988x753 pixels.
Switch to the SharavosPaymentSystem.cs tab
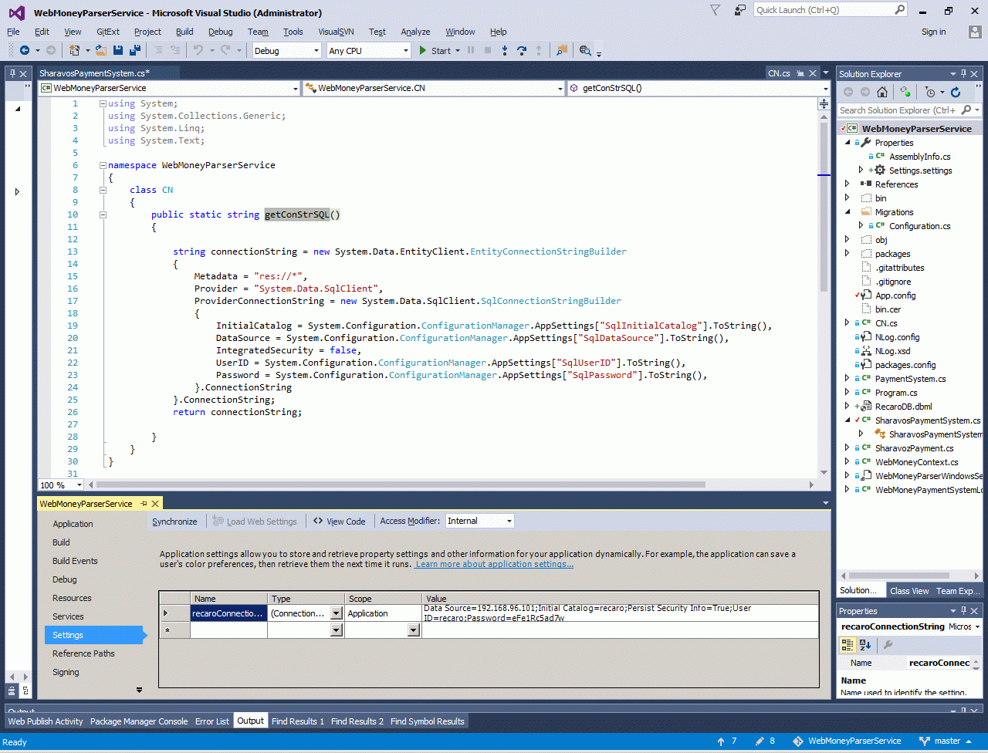pos(94,73)
